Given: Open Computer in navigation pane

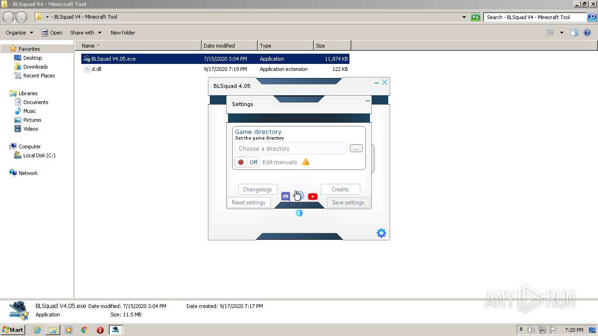Looking at the screenshot, I should [x=29, y=147].
